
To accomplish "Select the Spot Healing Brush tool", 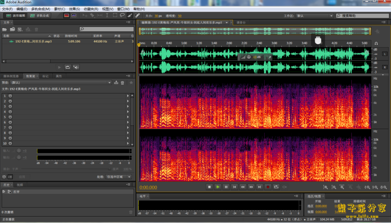I will [x=137, y=15].
